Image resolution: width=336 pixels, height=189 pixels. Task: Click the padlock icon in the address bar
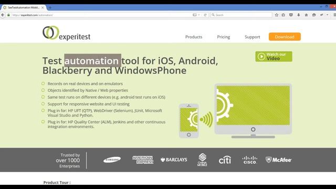[8, 15]
